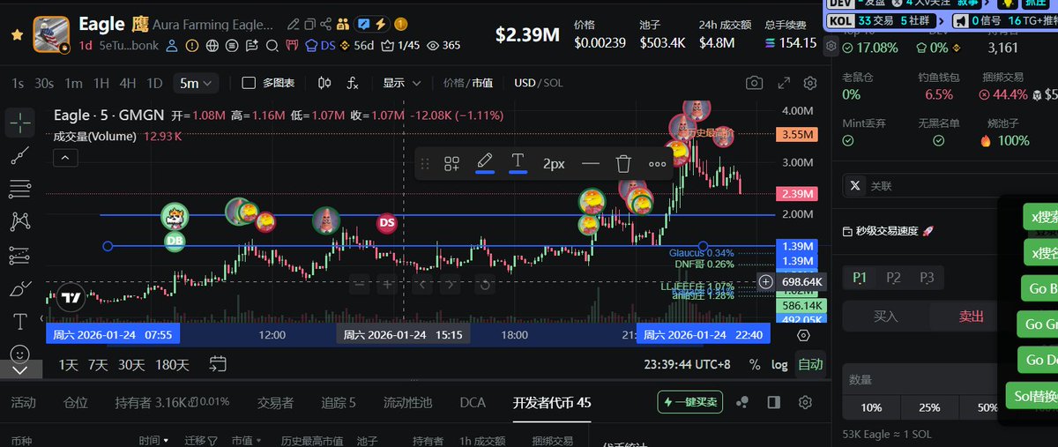1058x447 pixels.
Task: Click the 一键买卖 quick trade button
Action: pyautogui.click(x=690, y=402)
